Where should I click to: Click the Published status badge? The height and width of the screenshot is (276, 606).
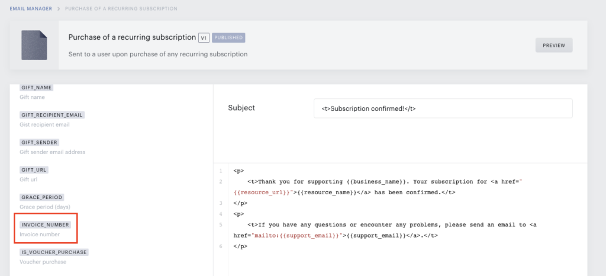pos(228,38)
